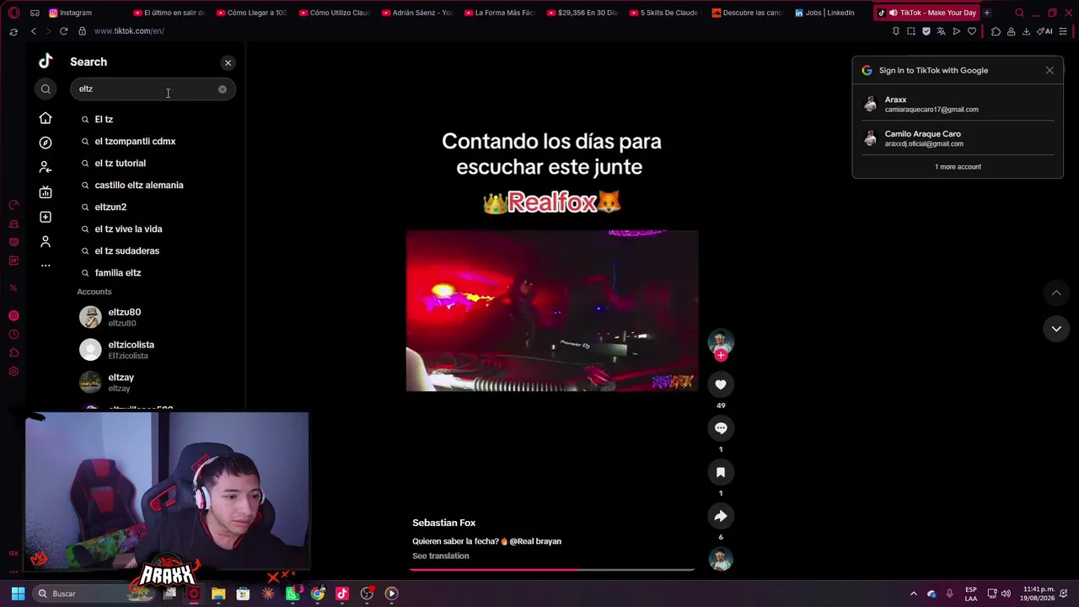
Task: Close the TikTok search panel
Action: coord(228,62)
